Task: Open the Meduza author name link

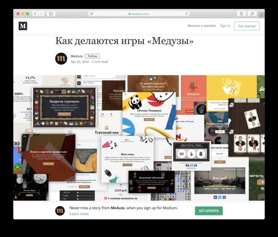Action: 77,56
